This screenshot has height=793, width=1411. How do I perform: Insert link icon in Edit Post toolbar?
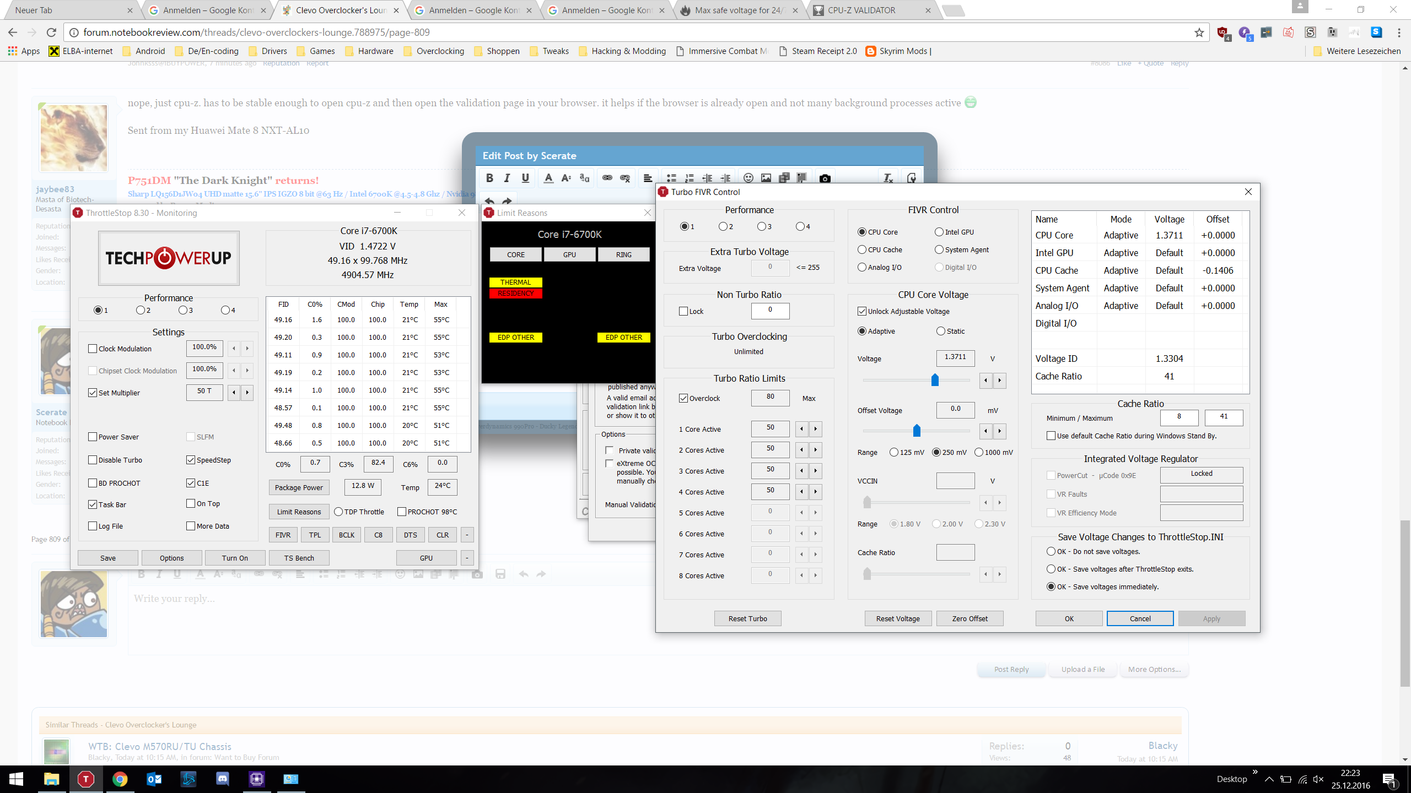click(607, 178)
